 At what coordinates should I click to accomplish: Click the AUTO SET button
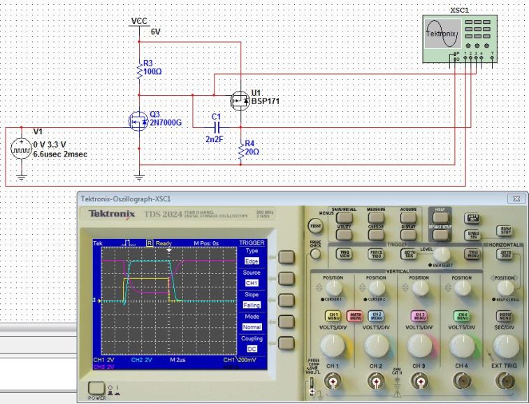(x=472, y=218)
